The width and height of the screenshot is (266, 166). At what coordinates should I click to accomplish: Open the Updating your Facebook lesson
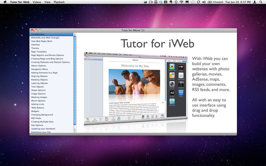[43, 129]
